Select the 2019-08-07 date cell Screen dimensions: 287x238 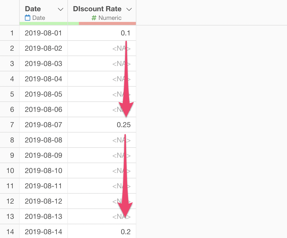click(44, 125)
